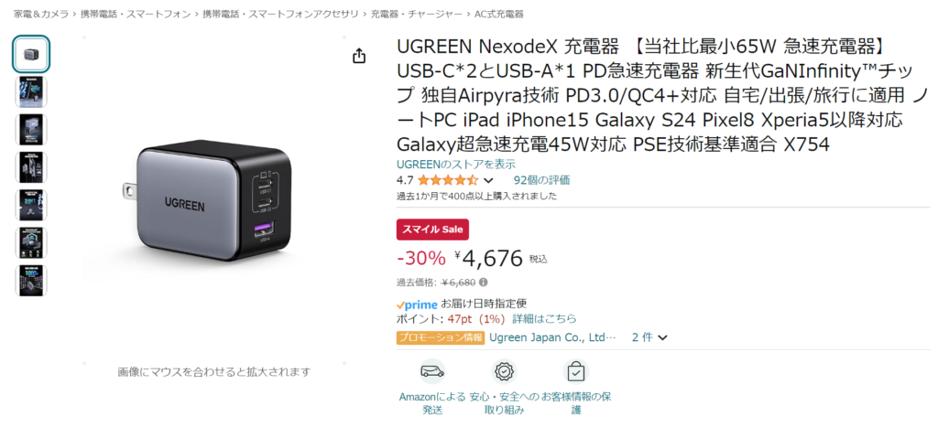Click the prime logo icon

pos(417,304)
